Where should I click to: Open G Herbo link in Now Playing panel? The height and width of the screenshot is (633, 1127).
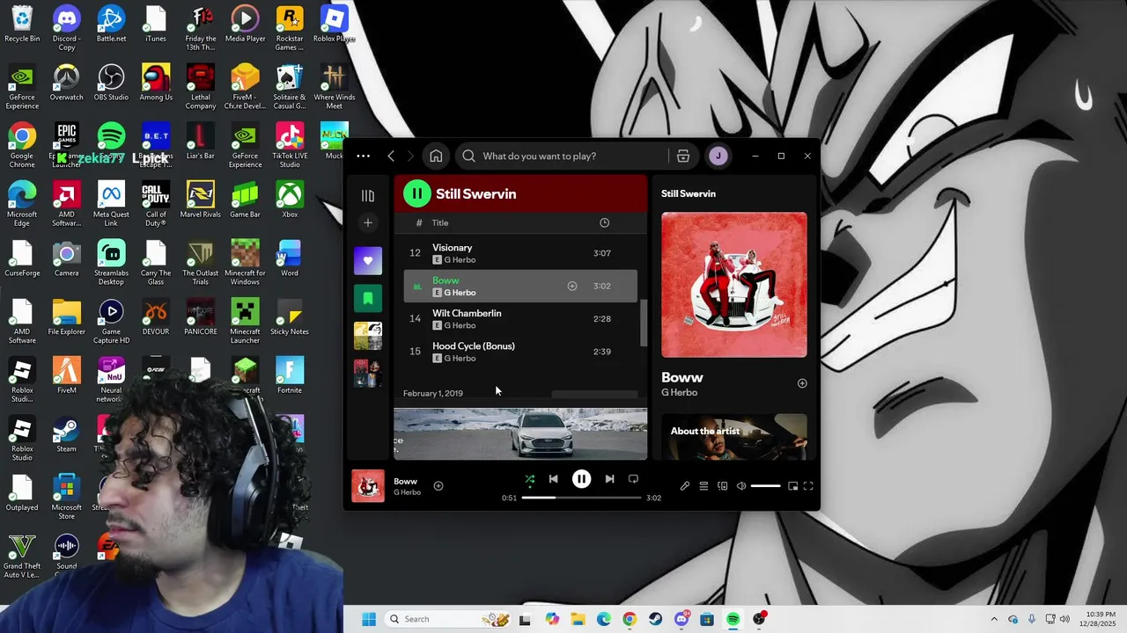pos(679,392)
